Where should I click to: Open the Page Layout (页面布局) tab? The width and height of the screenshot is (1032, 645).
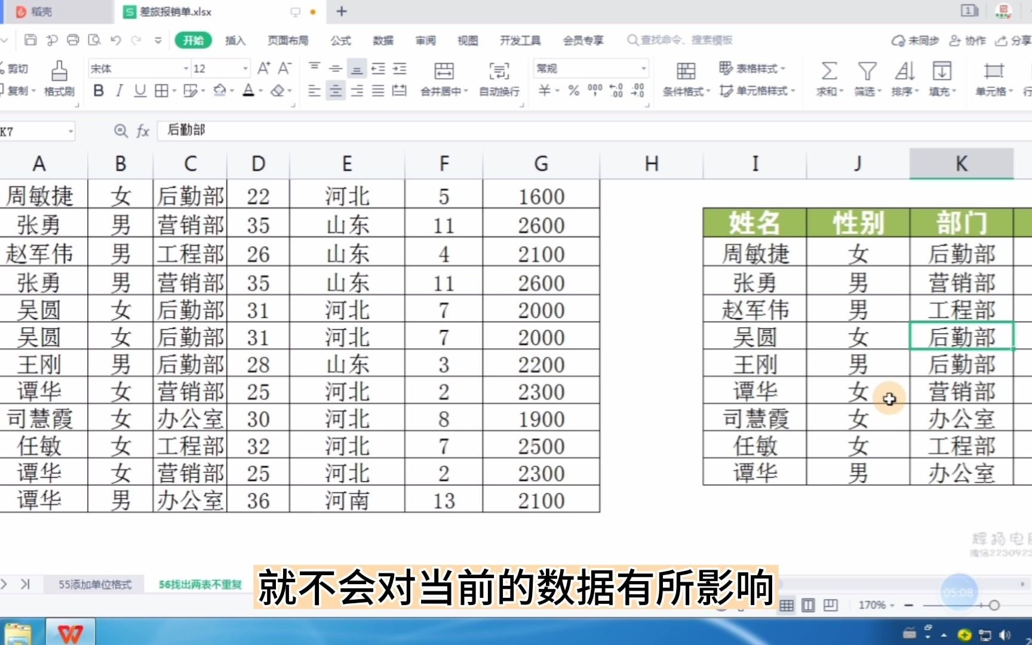(288, 41)
